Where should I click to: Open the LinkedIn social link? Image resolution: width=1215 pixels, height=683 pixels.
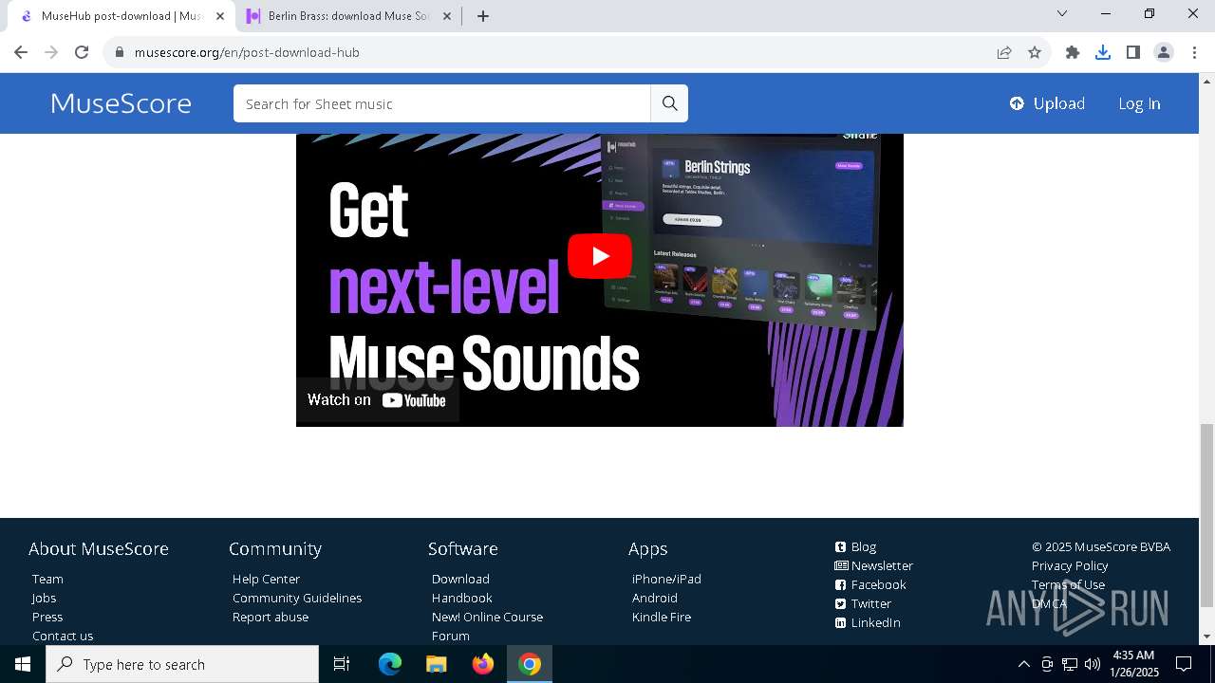[x=868, y=622]
